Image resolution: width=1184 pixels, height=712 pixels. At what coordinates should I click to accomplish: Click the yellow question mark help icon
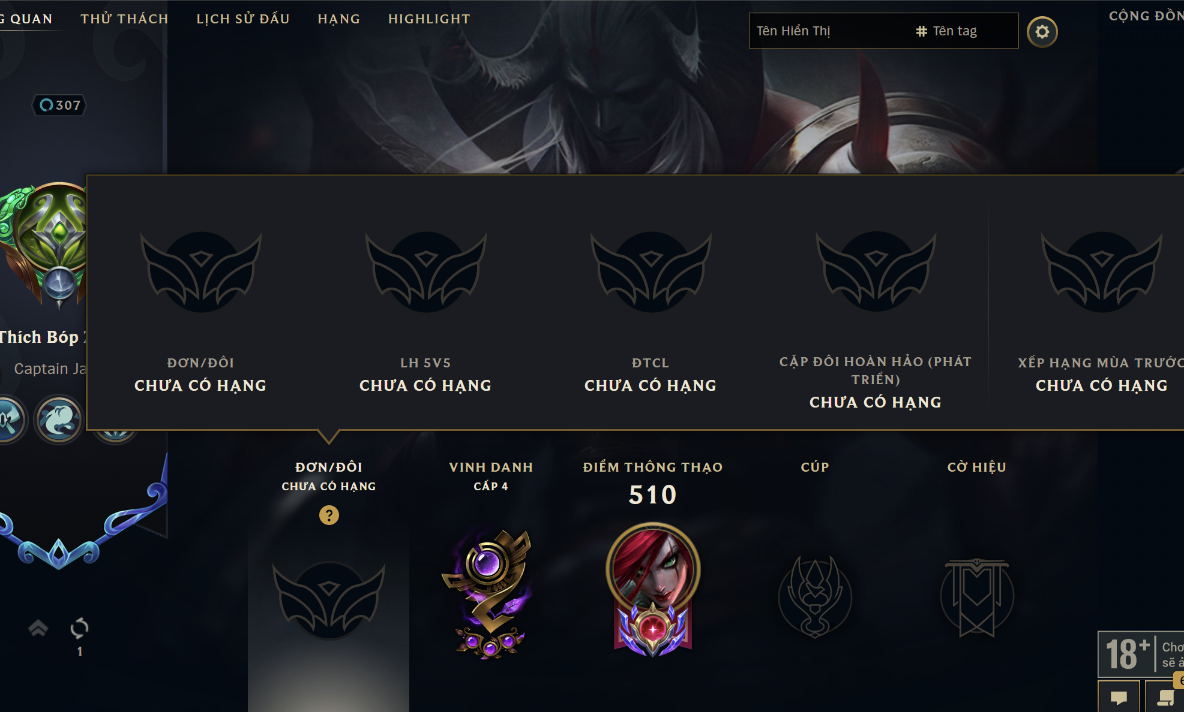pos(329,515)
